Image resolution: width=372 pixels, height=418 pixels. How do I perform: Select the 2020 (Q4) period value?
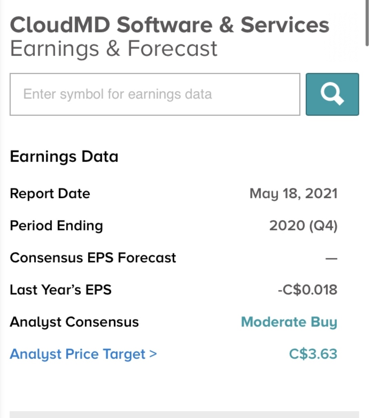click(303, 226)
